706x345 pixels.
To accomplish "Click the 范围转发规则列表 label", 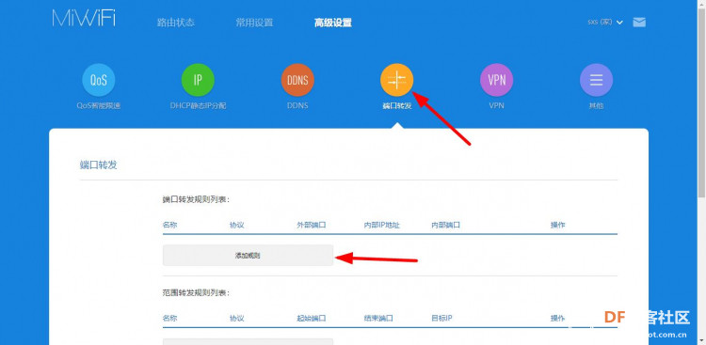I will coord(197,292).
